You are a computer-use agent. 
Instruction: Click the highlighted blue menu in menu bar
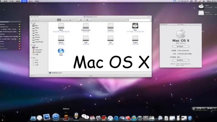(x=24, y=1)
